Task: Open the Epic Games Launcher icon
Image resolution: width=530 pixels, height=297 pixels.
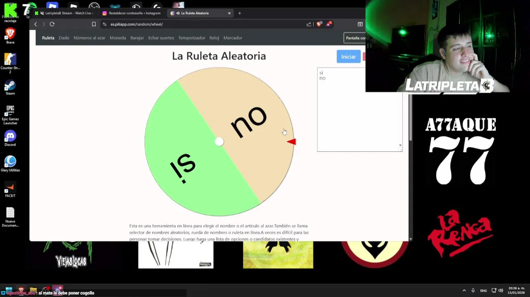Action: click(10, 115)
